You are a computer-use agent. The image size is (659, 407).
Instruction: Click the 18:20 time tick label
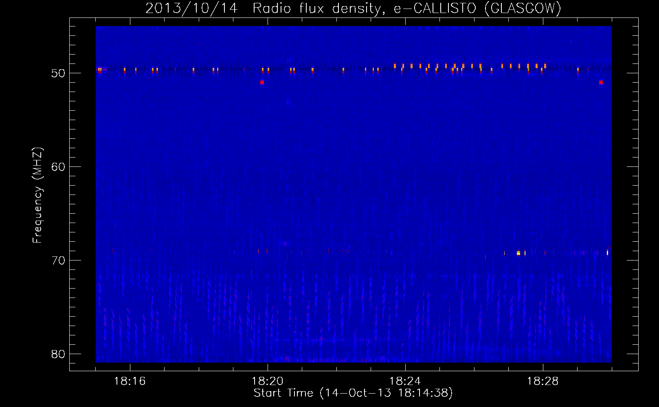[x=268, y=381]
